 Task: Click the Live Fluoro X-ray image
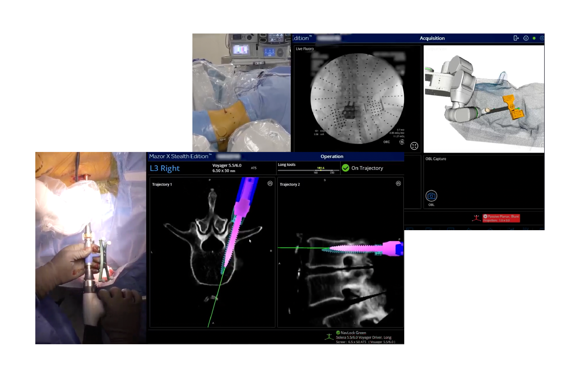[x=357, y=98]
